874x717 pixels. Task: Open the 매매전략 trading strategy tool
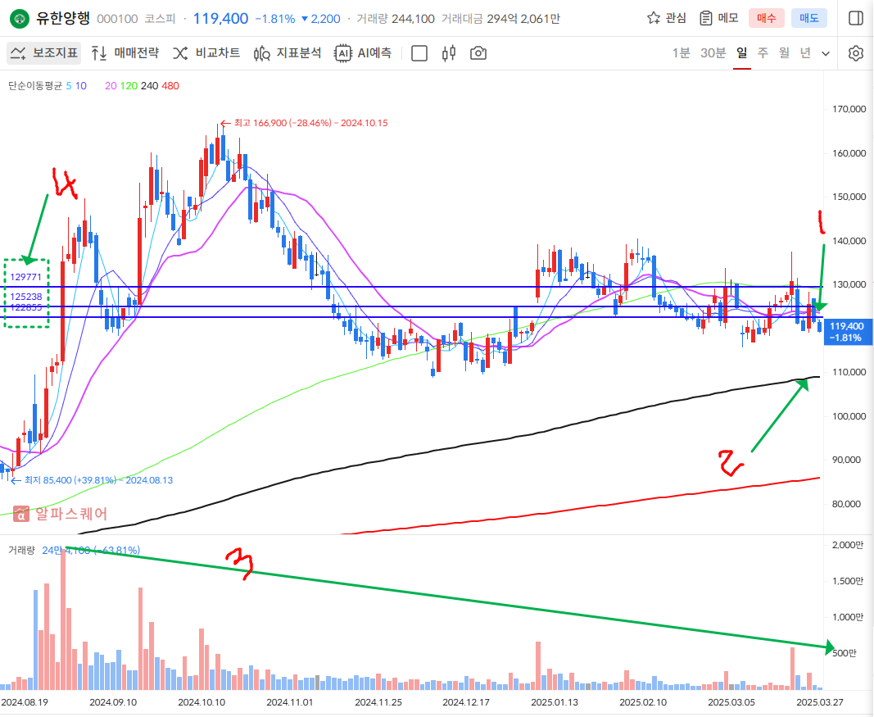click(125, 53)
